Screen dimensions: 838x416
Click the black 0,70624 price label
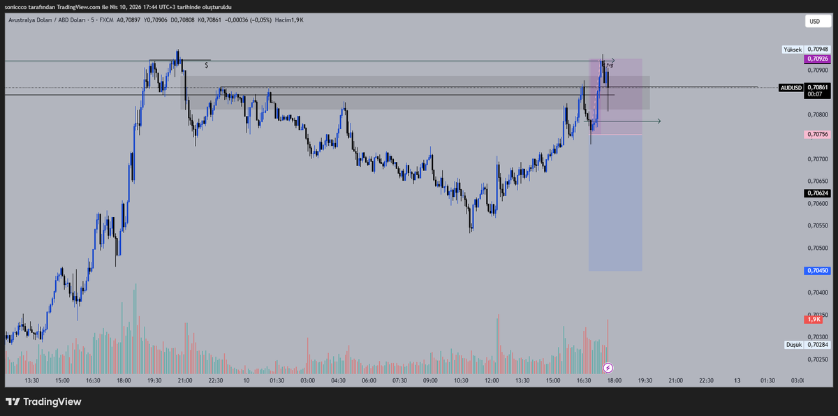pyautogui.click(x=817, y=193)
